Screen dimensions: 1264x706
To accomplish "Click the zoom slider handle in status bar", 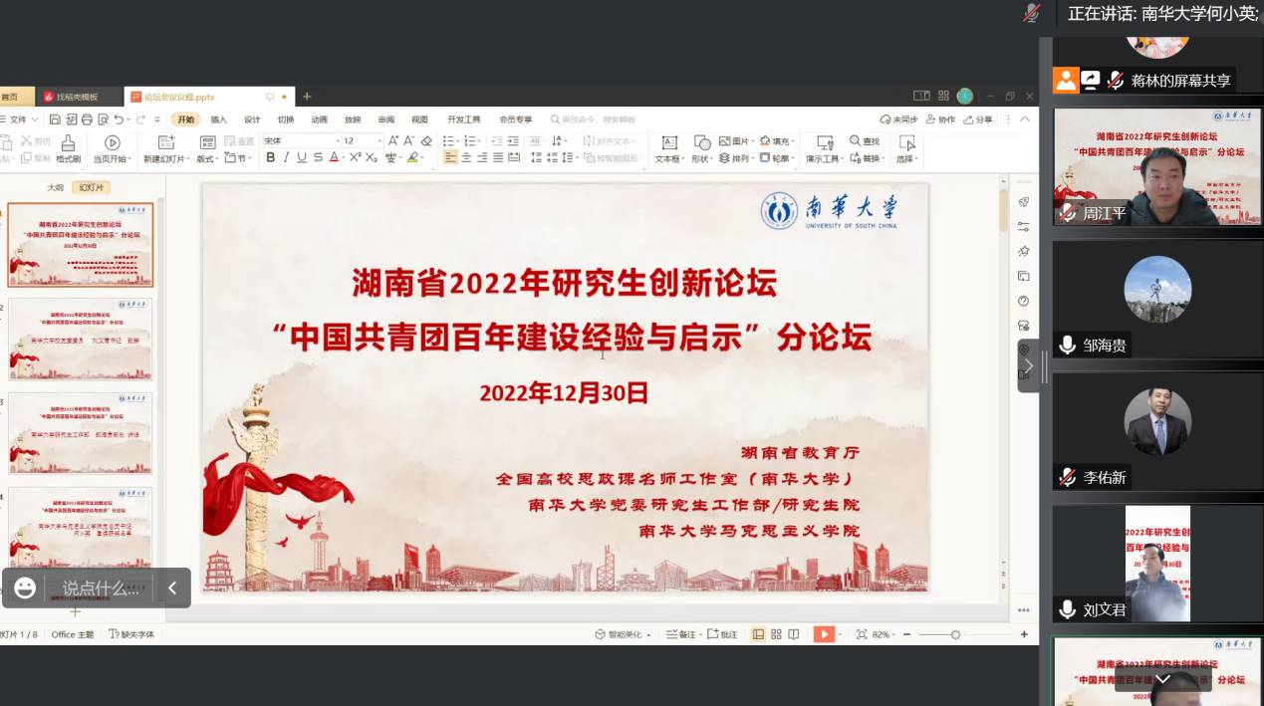I will tap(955, 634).
